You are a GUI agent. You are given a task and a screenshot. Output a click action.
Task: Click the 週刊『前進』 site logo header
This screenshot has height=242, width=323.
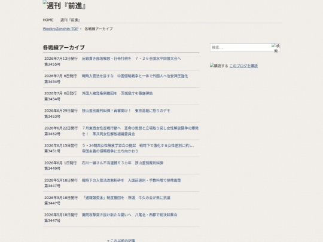tap(64, 5)
